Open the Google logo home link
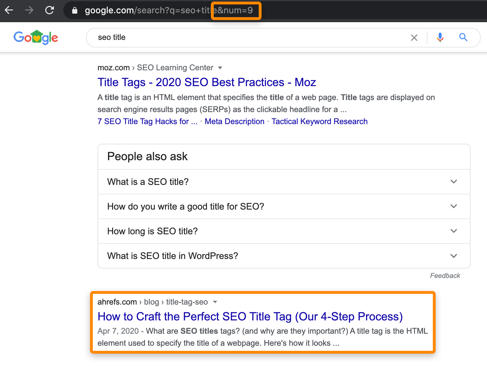Screen dimensions: 487x366 point(36,37)
